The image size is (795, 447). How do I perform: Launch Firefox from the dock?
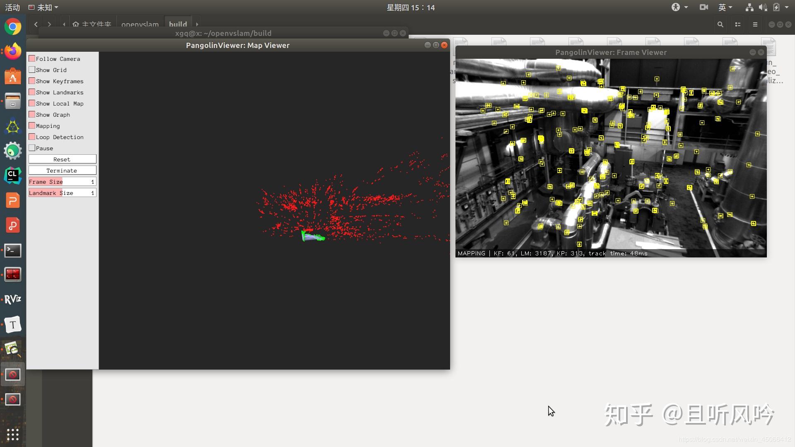click(13, 51)
